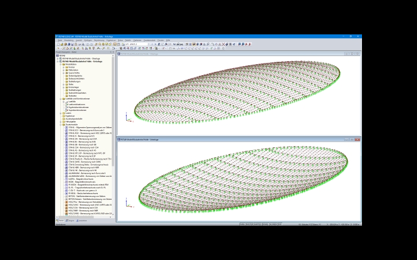Toggle RASTER in the status bar

[x=250, y=224]
